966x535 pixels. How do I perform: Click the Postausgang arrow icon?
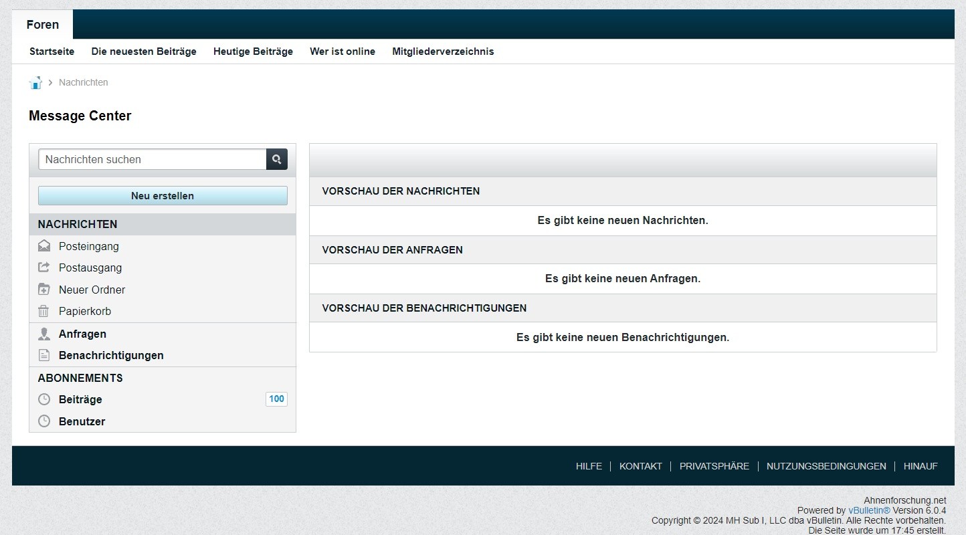[44, 267]
